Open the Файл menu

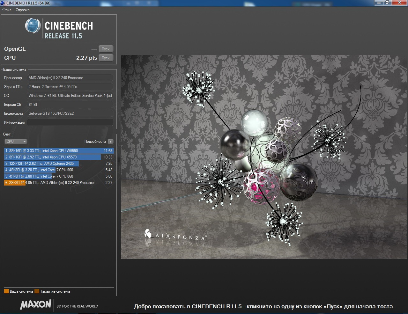tap(7, 10)
